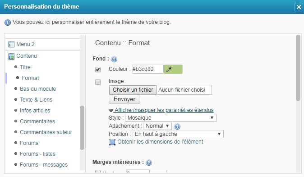Click the eyedropper color picker icon
The image size is (304, 177).
pos(169,69)
